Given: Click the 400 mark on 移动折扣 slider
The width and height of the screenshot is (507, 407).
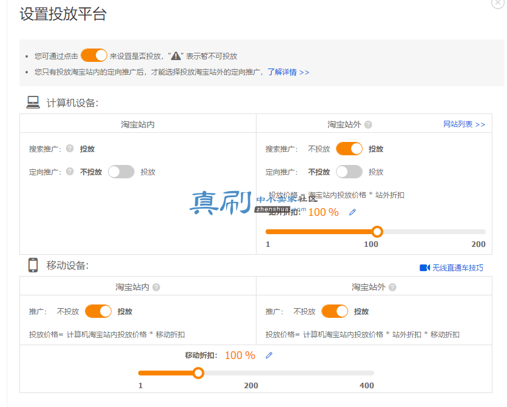Looking at the screenshot, I should point(367,385).
